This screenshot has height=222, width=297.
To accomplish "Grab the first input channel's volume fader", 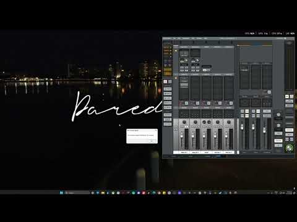I will (x=182, y=136).
